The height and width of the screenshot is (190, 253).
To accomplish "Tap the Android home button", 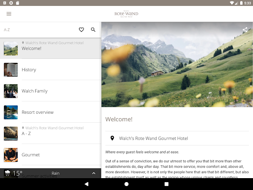I will (126, 184).
